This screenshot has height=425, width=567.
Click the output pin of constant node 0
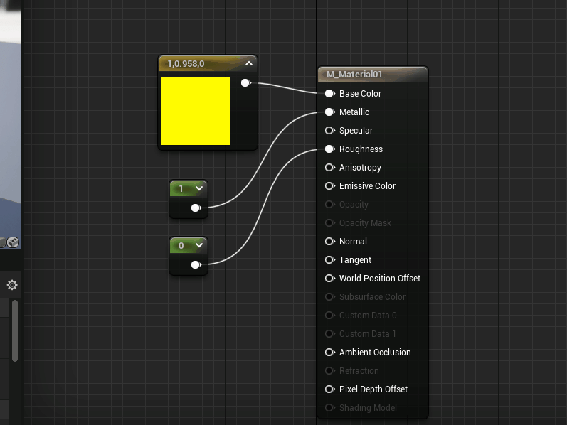click(196, 265)
